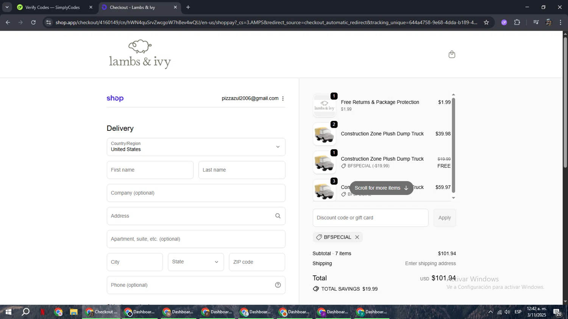Go back to the previous page

point(8,22)
